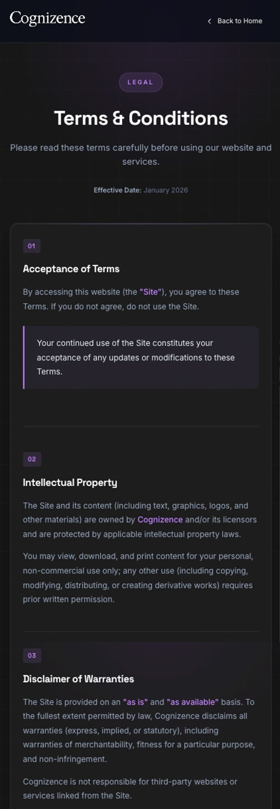Image resolution: width=280 pixels, height=809 pixels.
Task: Click the purple quote accent bar
Action: (24, 357)
